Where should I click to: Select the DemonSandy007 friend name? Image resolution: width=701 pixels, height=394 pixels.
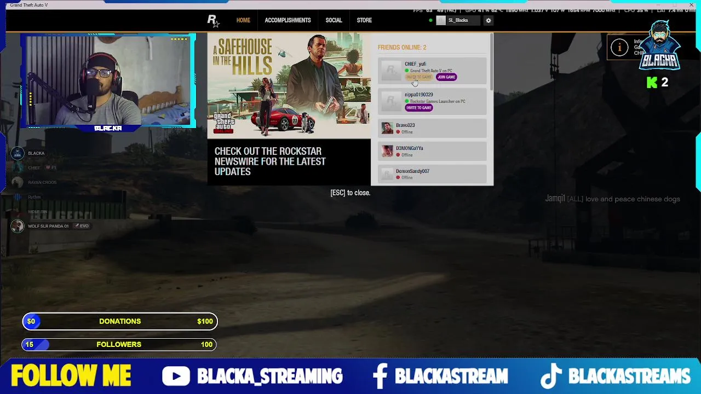pyautogui.click(x=412, y=171)
